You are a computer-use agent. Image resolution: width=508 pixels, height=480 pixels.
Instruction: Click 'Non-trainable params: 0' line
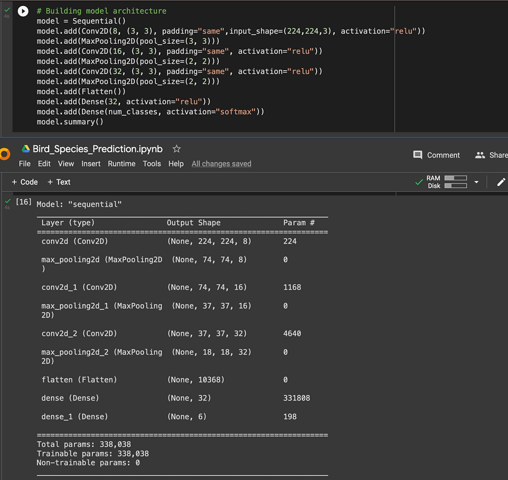coord(88,463)
